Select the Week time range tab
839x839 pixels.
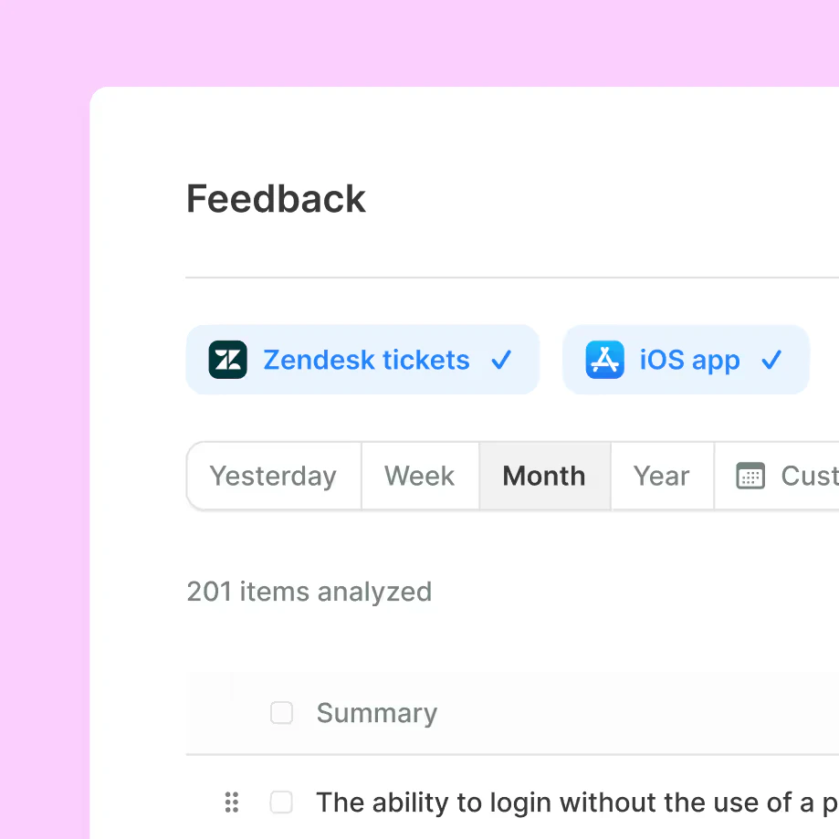coord(419,476)
